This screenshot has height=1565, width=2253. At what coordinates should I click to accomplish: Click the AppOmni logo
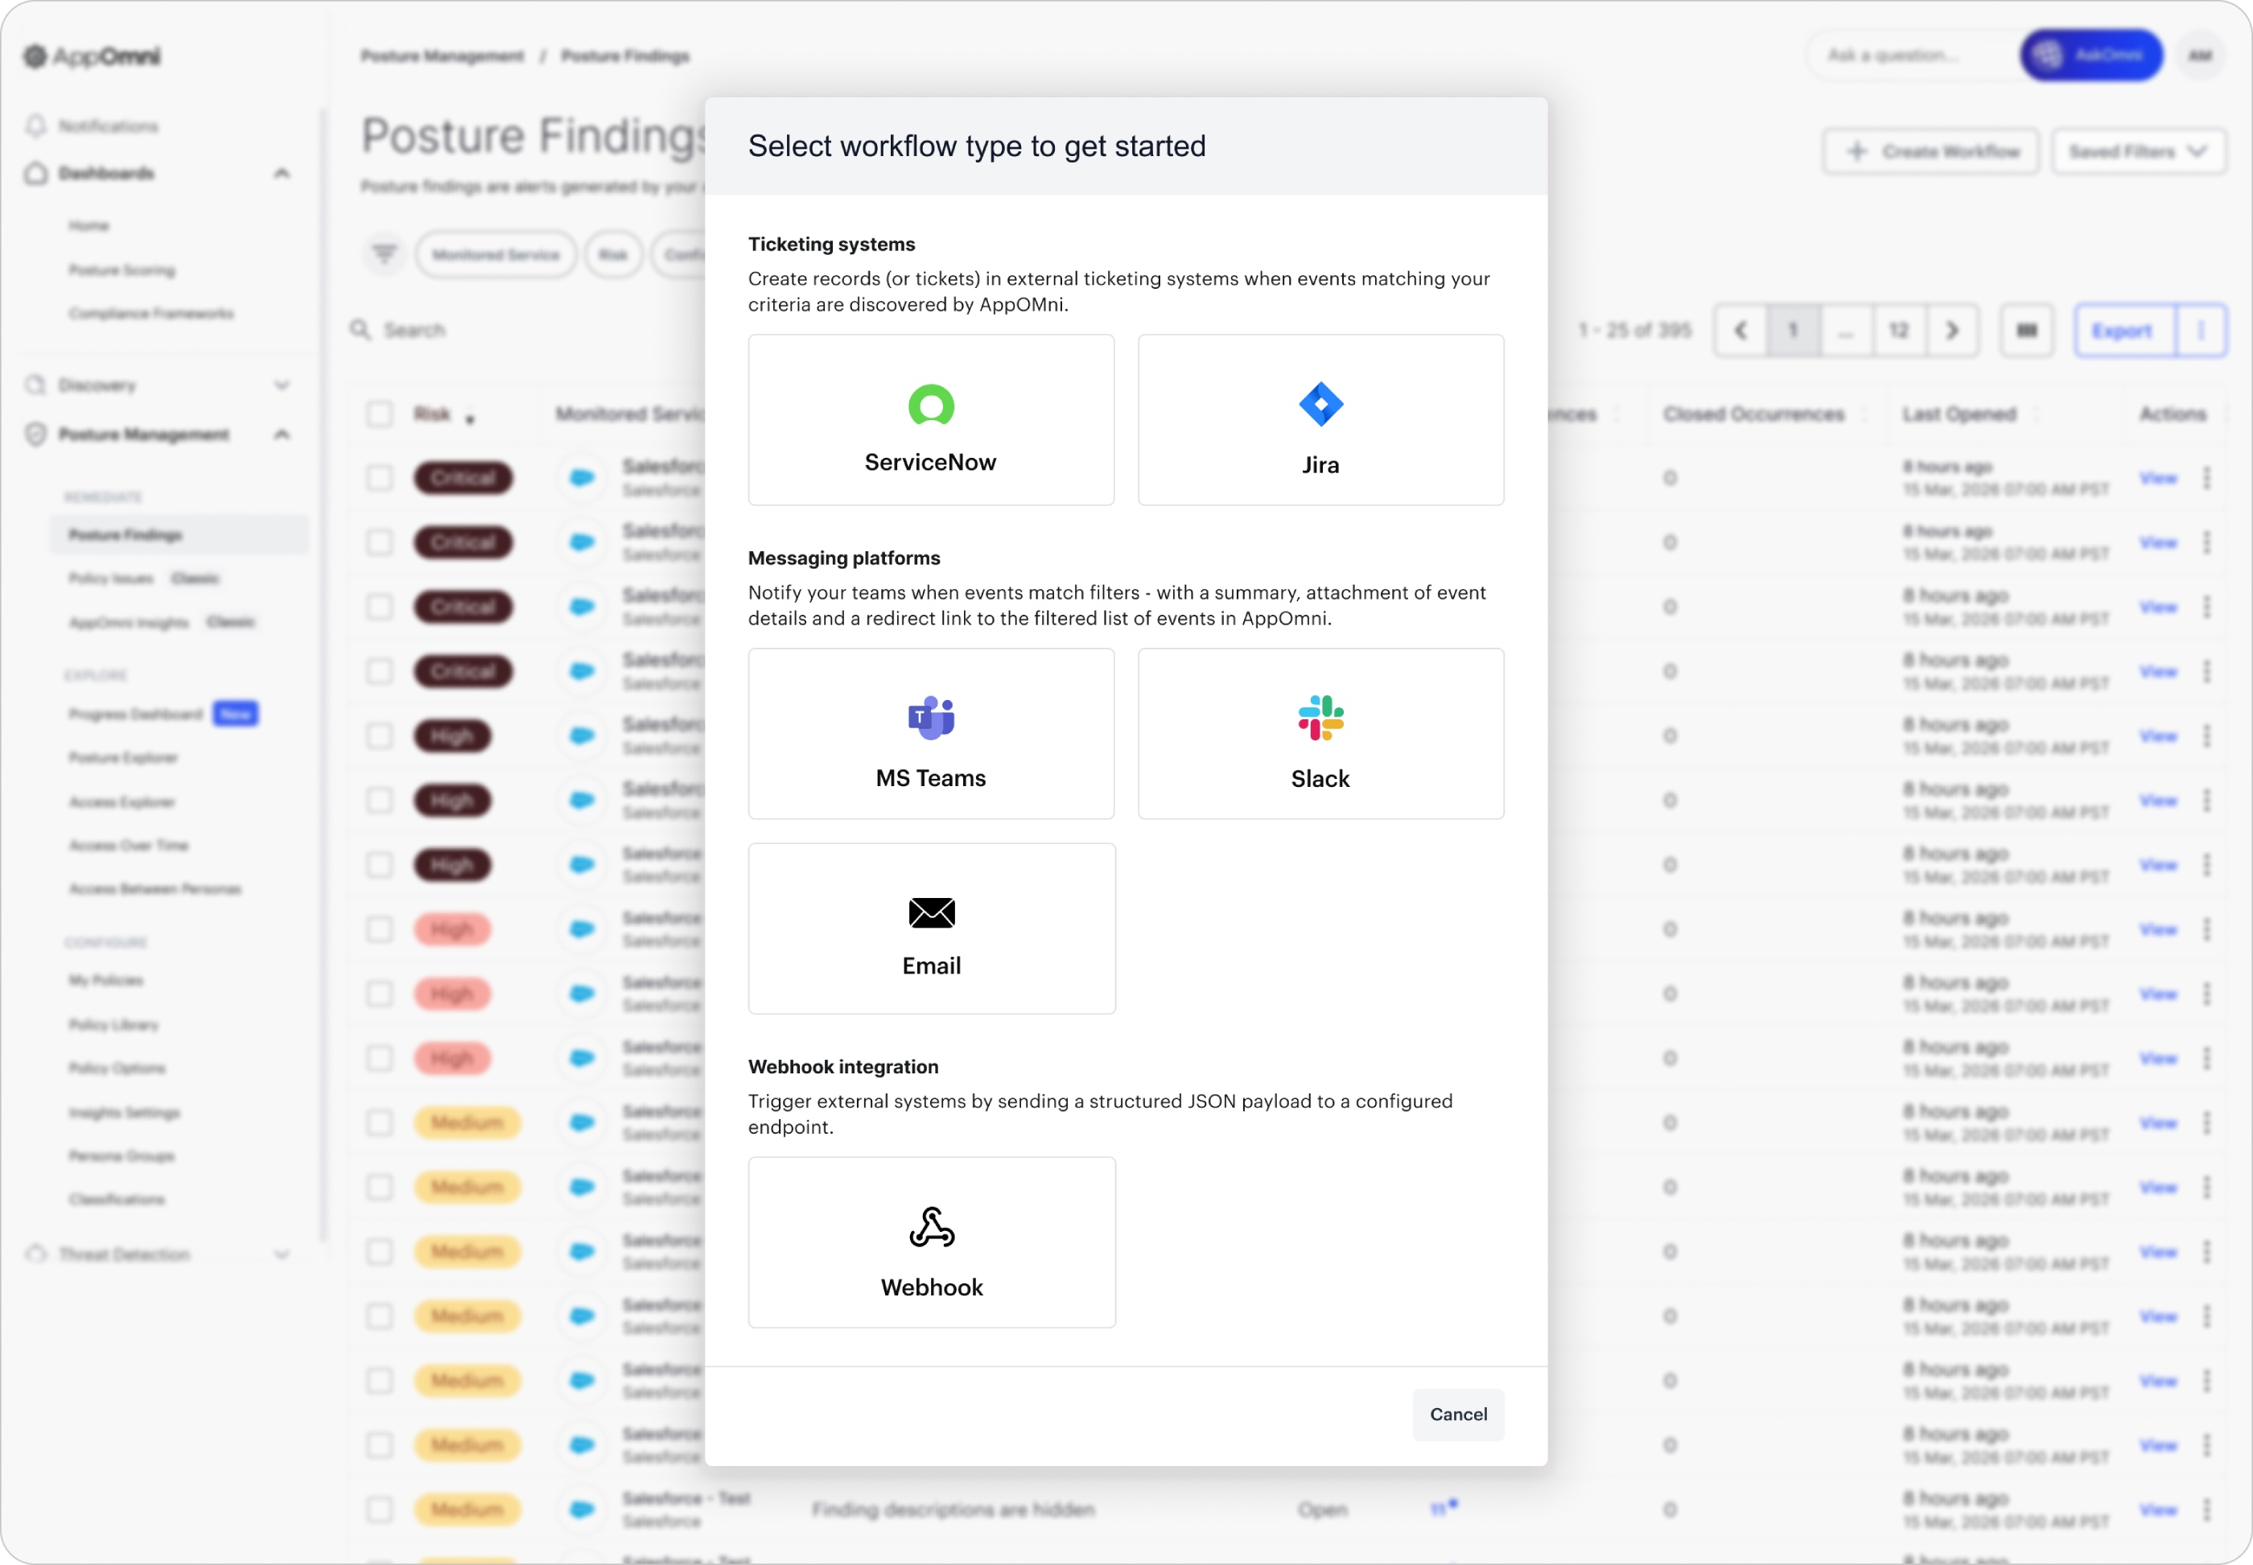pyautogui.click(x=93, y=56)
